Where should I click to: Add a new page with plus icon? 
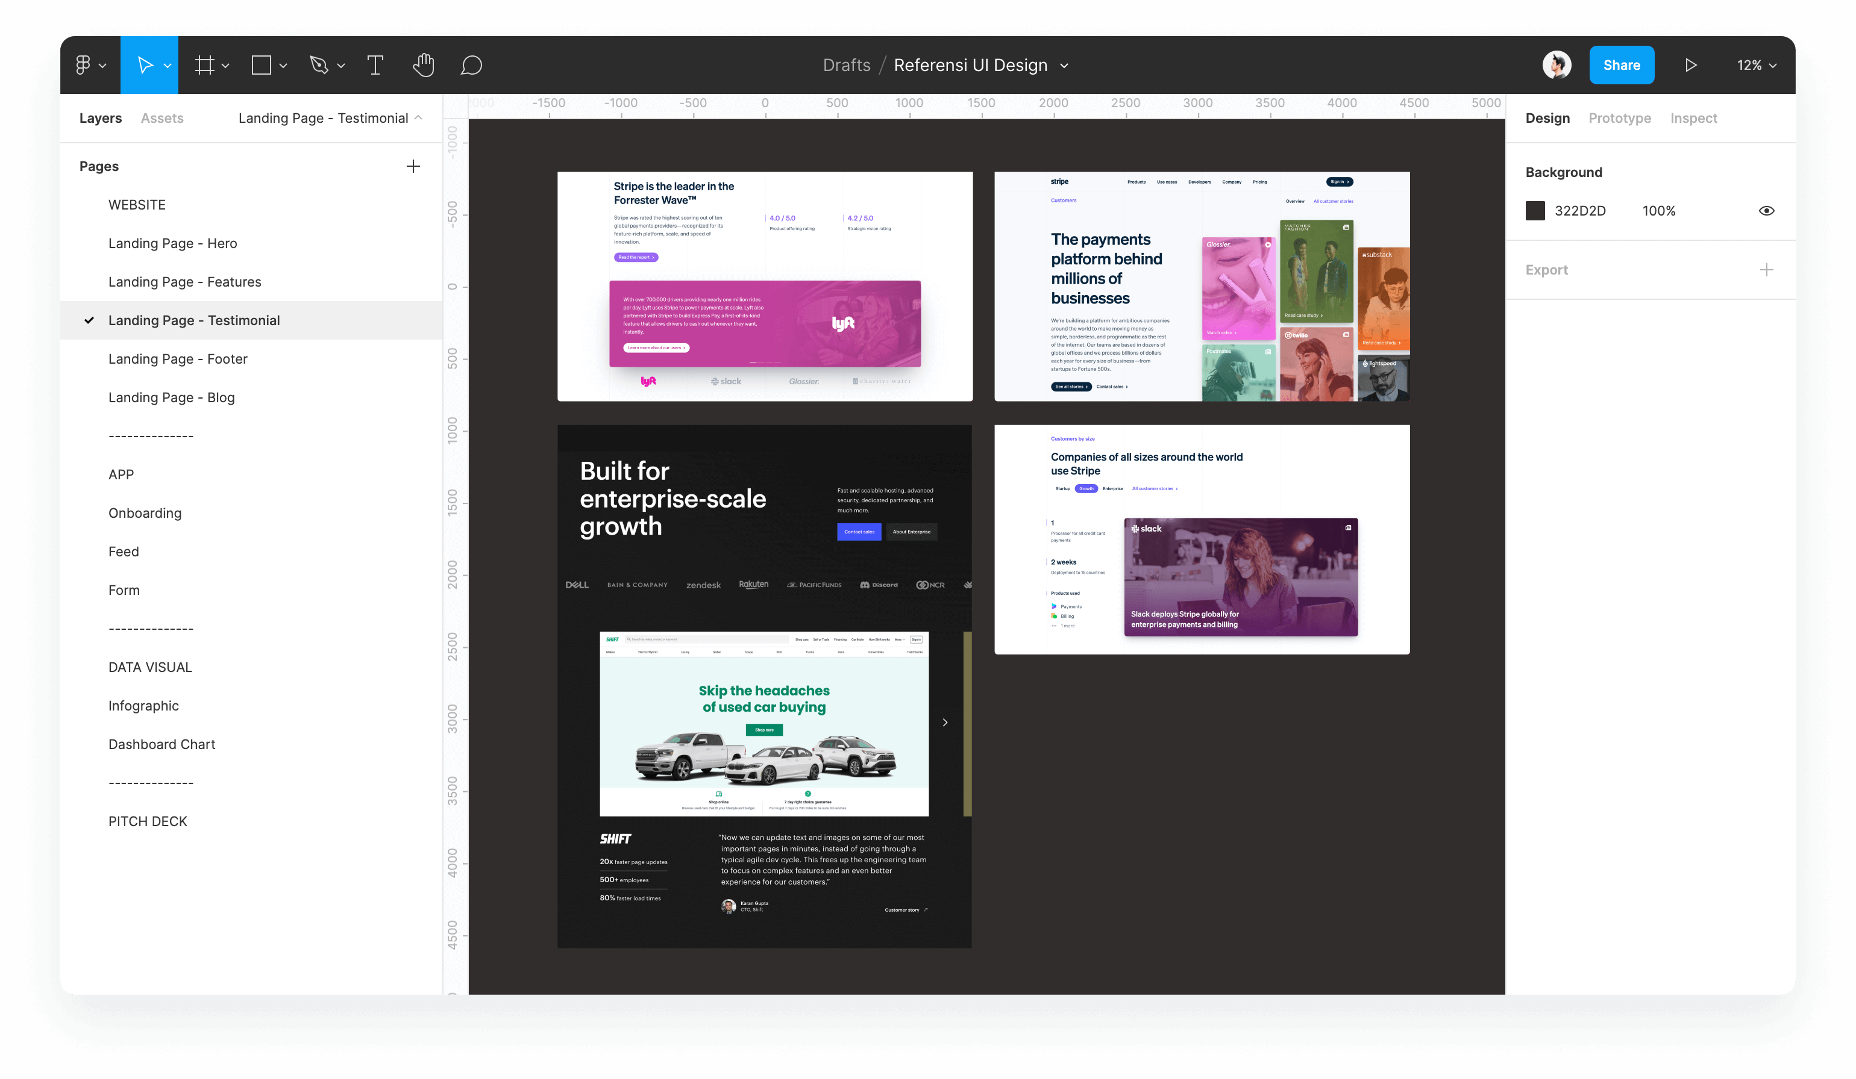[x=413, y=166]
